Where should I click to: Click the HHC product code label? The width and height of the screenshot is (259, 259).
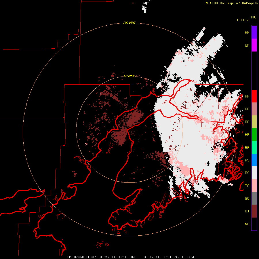click(253, 17)
